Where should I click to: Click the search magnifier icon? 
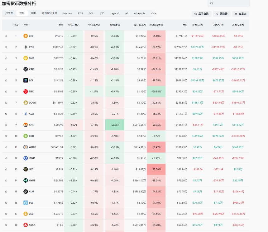tap(212, 3)
